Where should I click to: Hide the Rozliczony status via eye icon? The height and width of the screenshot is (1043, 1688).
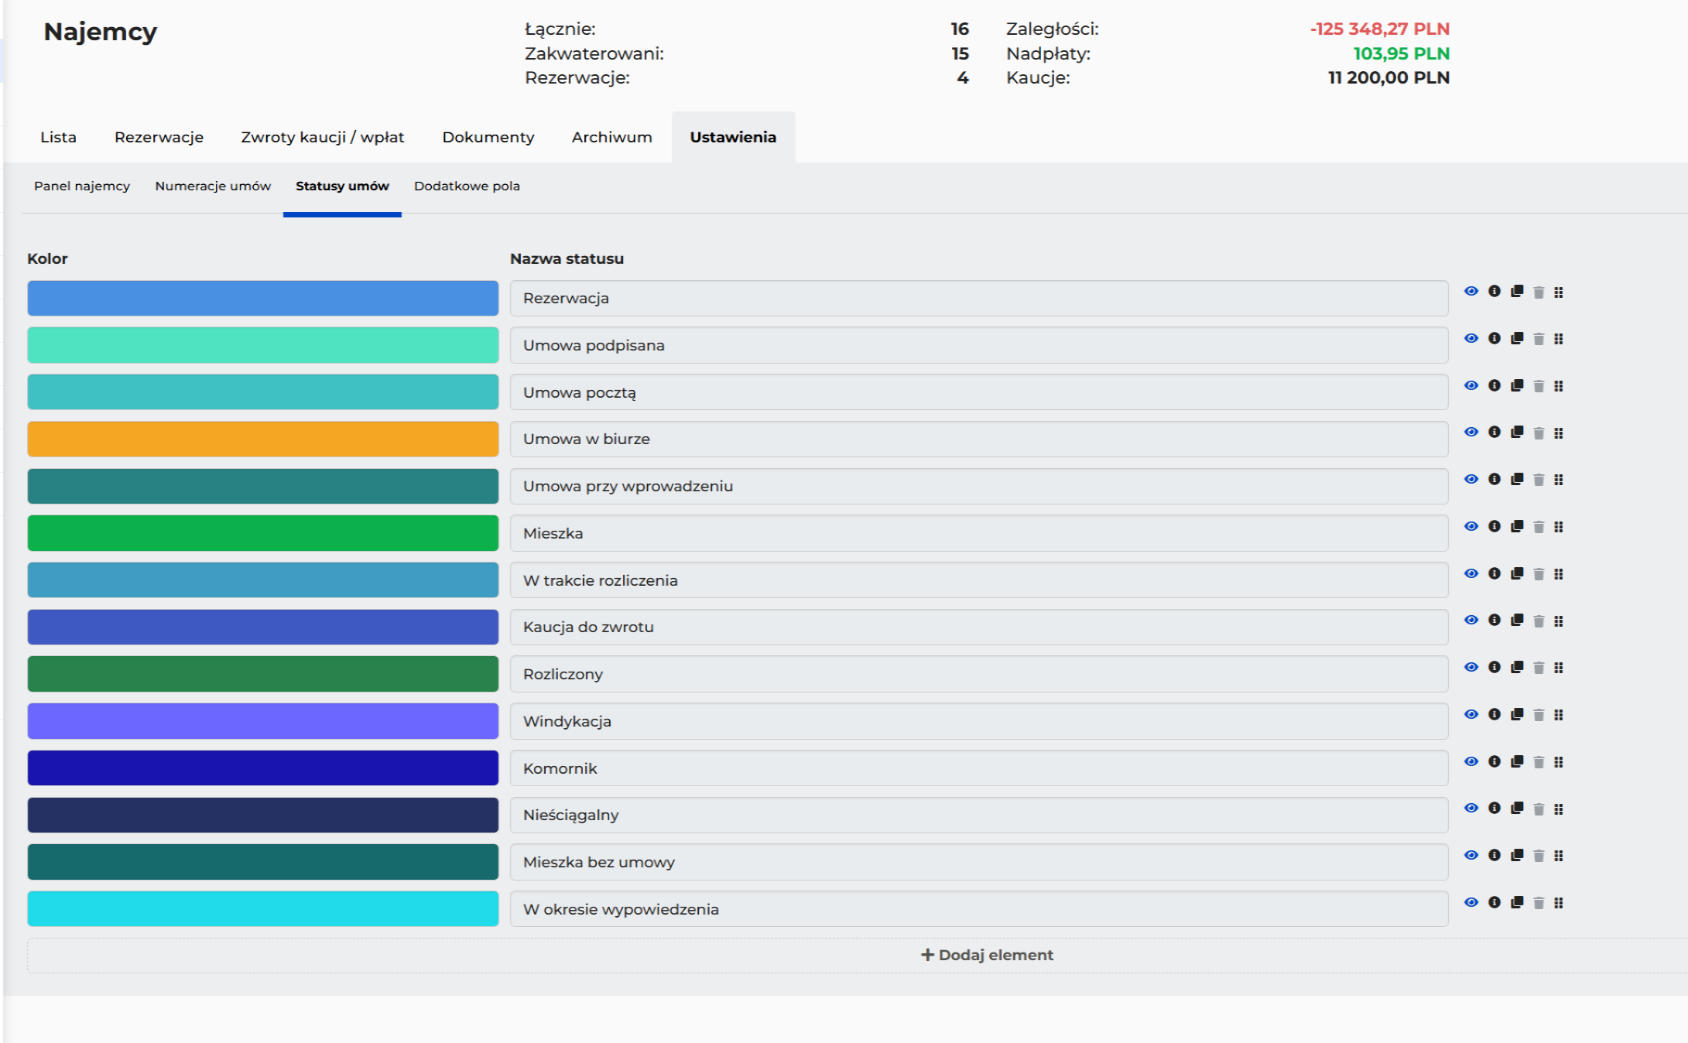(1471, 667)
